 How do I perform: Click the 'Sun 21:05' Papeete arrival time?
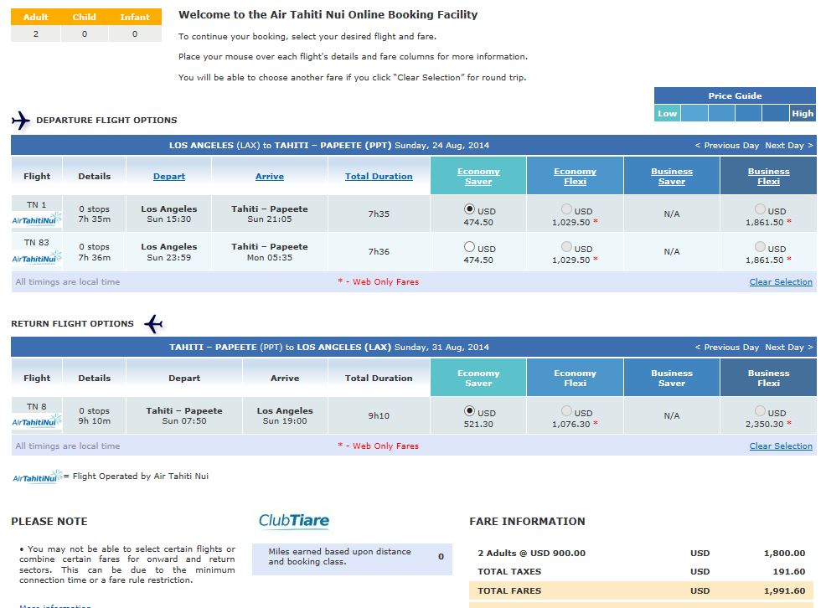point(270,219)
